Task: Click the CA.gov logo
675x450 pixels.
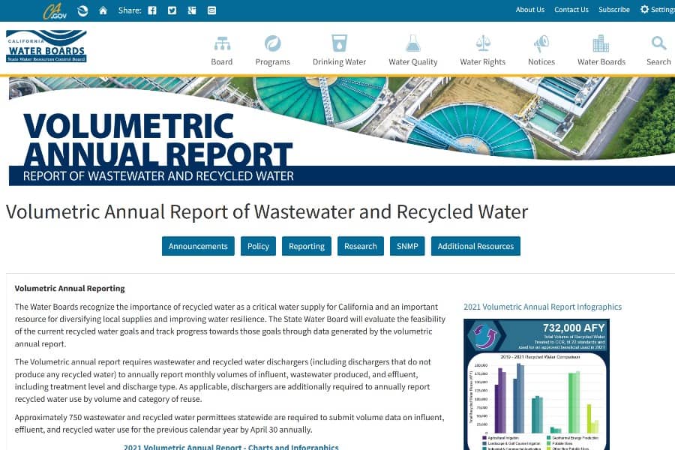Action: point(55,10)
